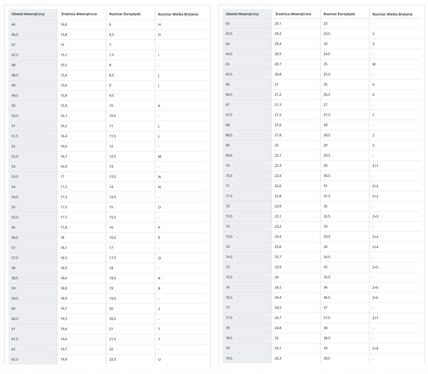
Task: Select the inner diameter value '25,3'
Action: [278, 359]
